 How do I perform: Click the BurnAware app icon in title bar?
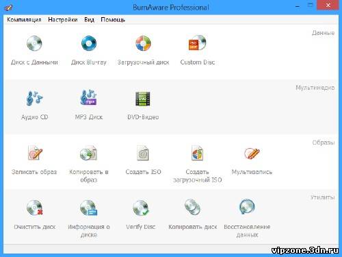click(x=9, y=8)
